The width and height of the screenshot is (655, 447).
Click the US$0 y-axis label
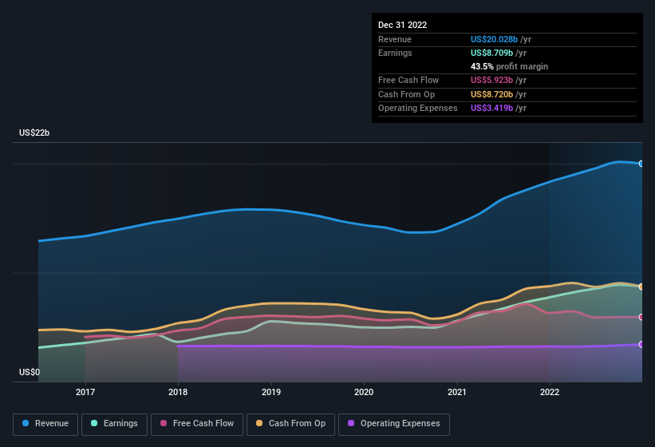(30, 372)
